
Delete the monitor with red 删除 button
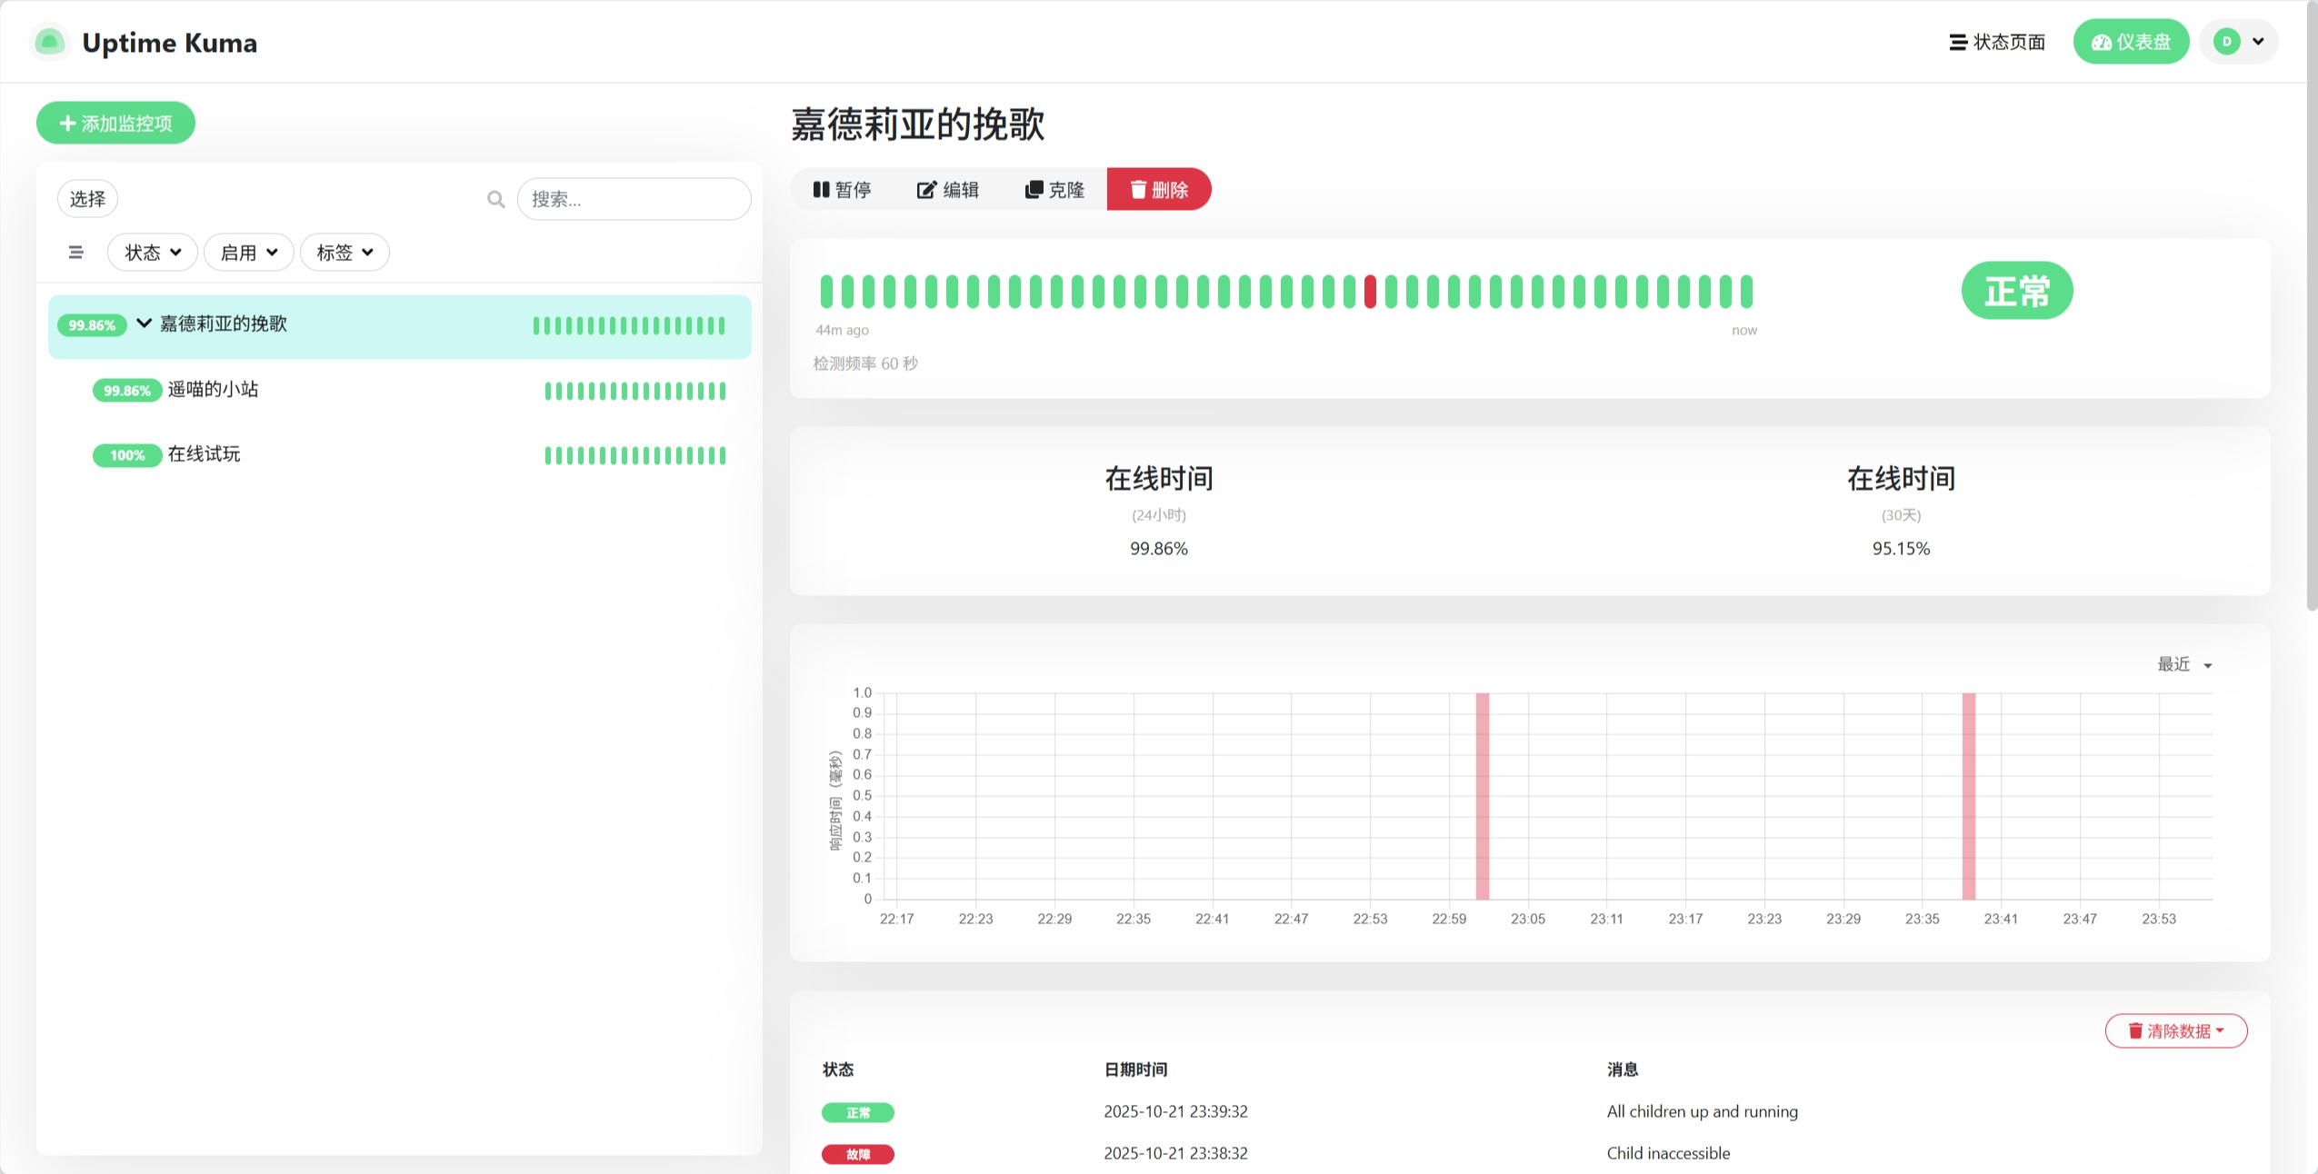1159,189
